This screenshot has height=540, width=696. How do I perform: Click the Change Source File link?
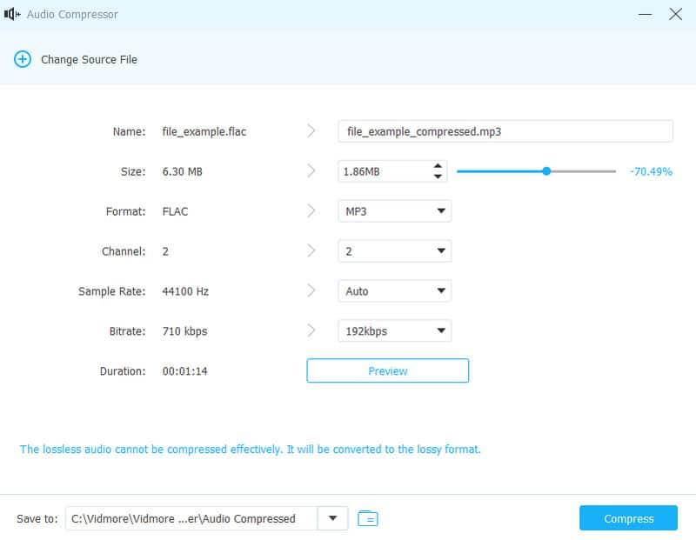pyautogui.click(x=89, y=59)
